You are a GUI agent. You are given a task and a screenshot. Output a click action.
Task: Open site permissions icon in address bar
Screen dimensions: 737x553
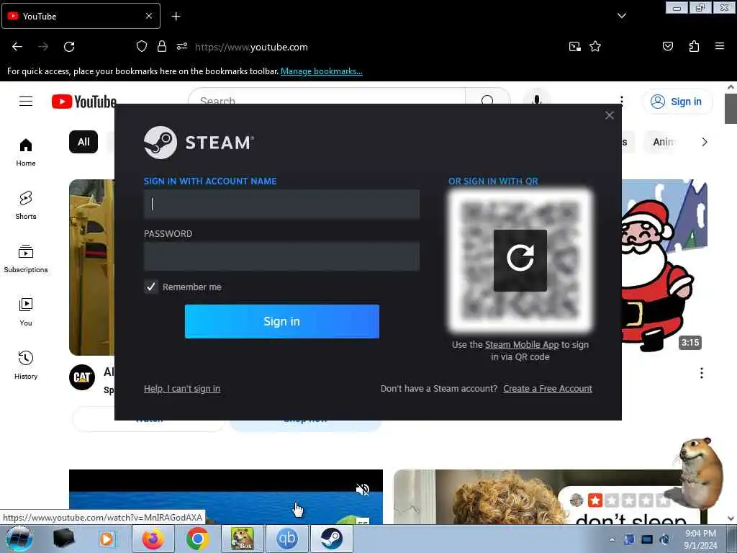pos(182,47)
